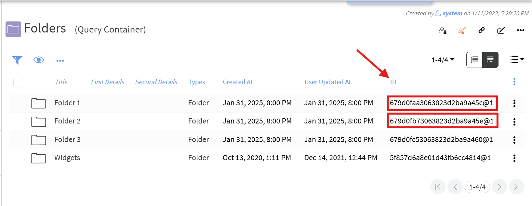Open Folder 1 row
The image size is (532, 206).
[x=67, y=103]
